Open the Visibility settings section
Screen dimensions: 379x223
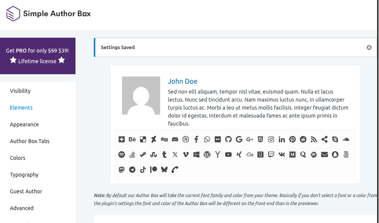point(20,91)
